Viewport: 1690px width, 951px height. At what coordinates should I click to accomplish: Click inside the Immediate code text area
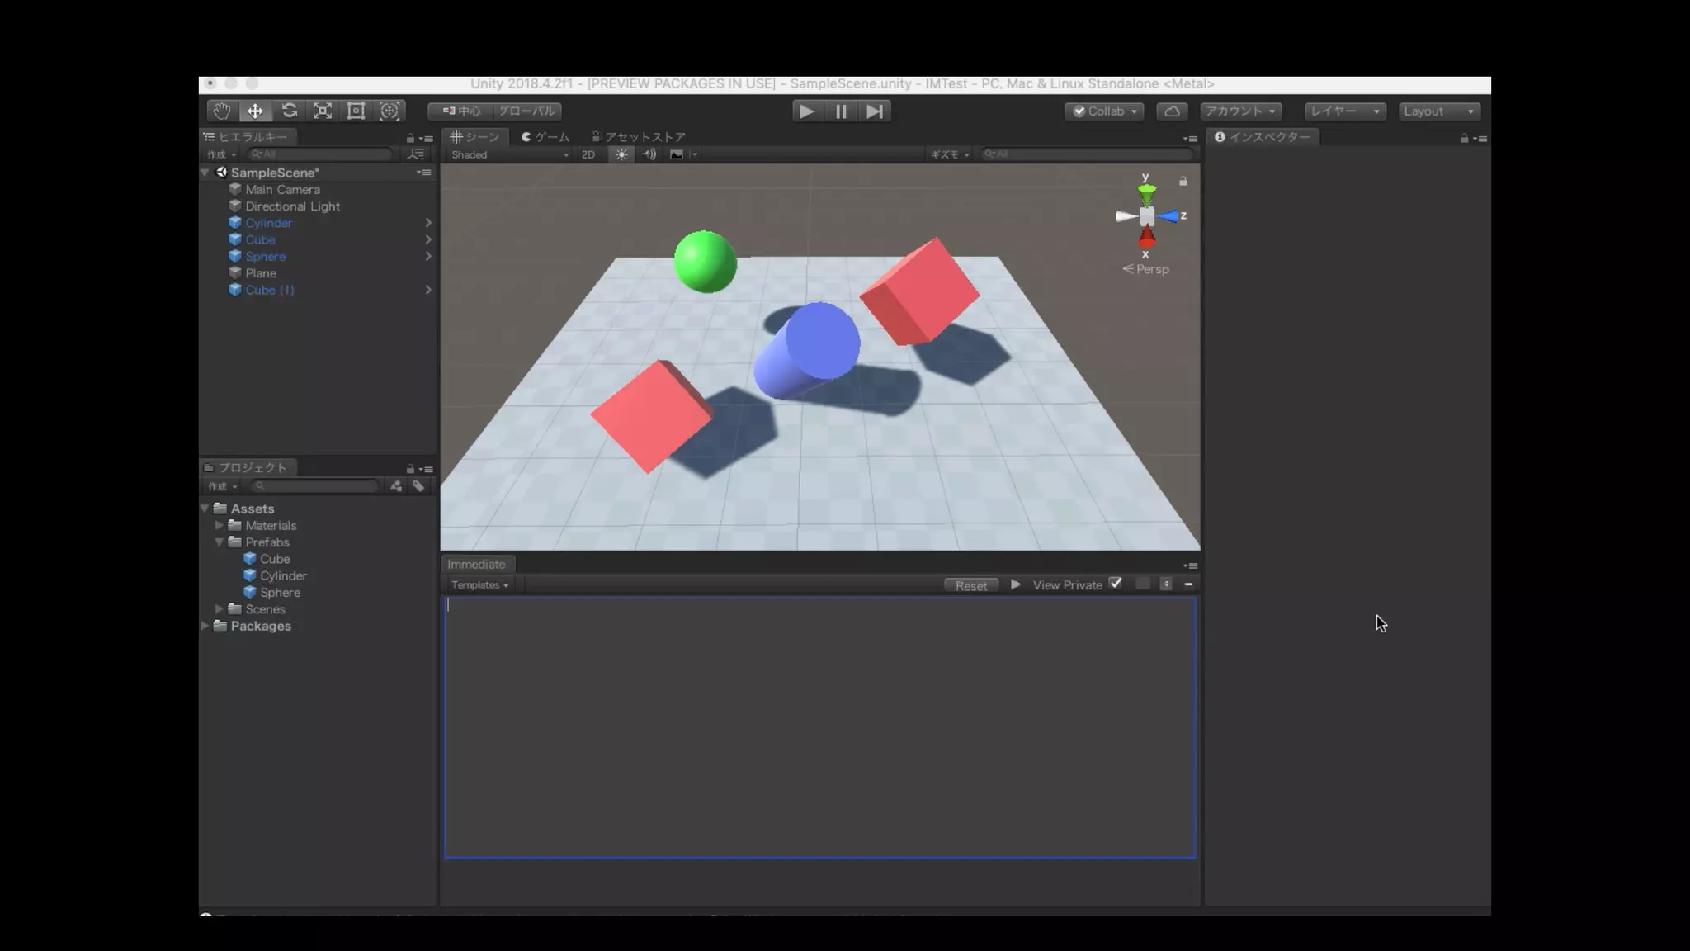point(819,726)
